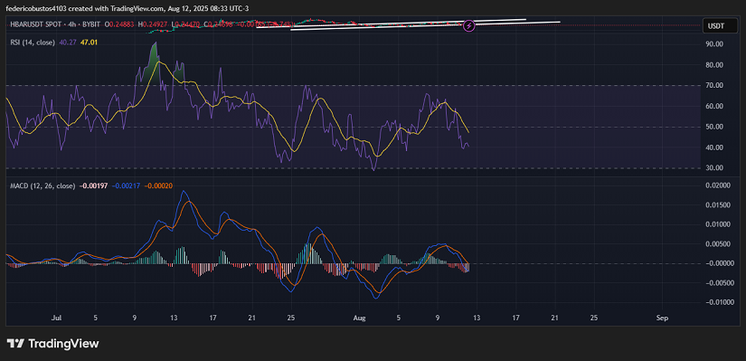This screenshot has width=746, height=361.
Task: Click the 30.00 RSI scale label
Action: coord(715,168)
